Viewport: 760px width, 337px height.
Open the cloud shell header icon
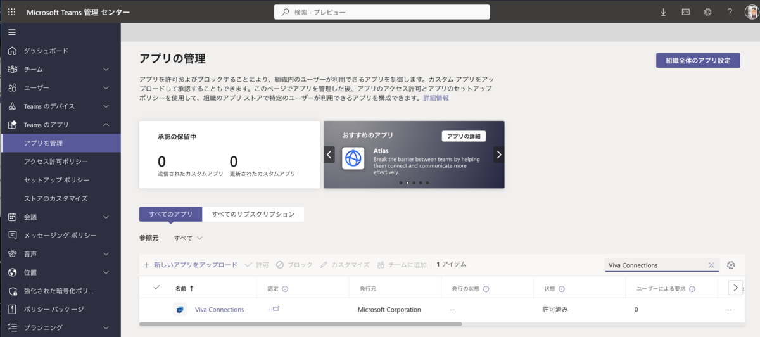pos(685,12)
